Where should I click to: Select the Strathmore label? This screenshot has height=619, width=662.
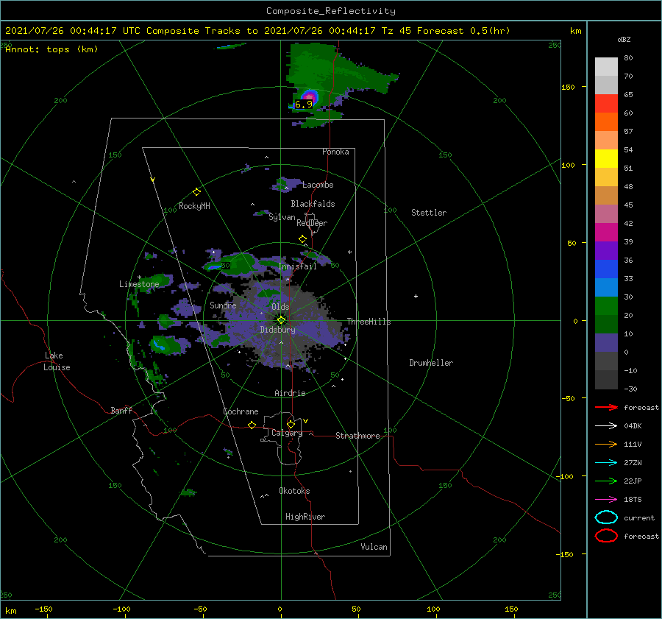pyautogui.click(x=357, y=436)
